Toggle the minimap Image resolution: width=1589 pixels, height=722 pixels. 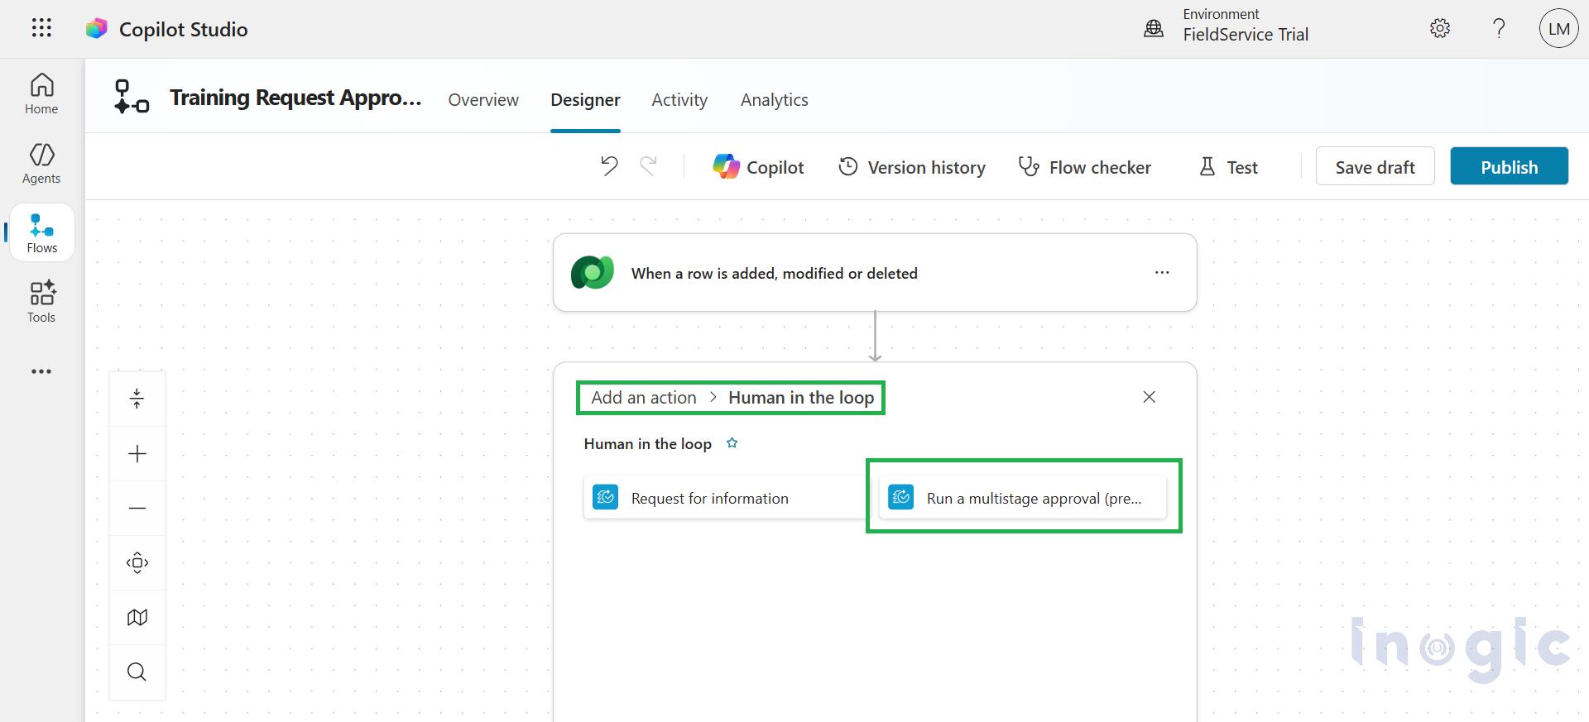click(x=137, y=617)
